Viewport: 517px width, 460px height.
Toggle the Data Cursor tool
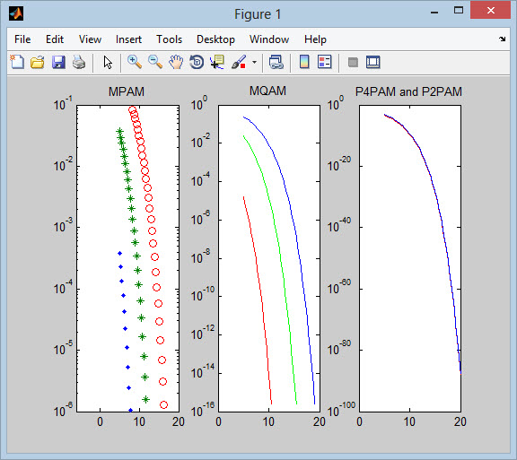[217, 62]
